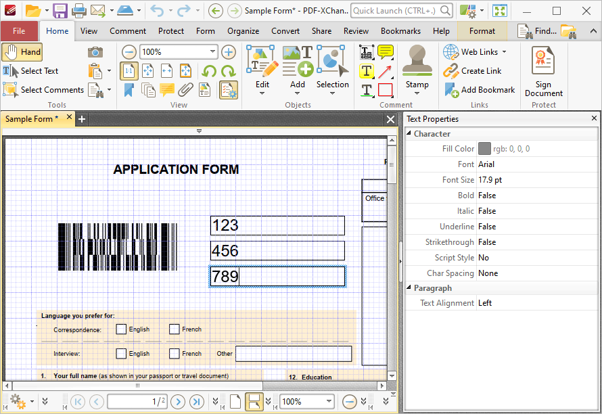602x414 pixels.
Task: Click the Stamp tool icon
Action: [x=417, y=60]
